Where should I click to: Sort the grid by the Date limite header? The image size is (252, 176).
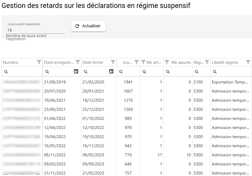92,62
